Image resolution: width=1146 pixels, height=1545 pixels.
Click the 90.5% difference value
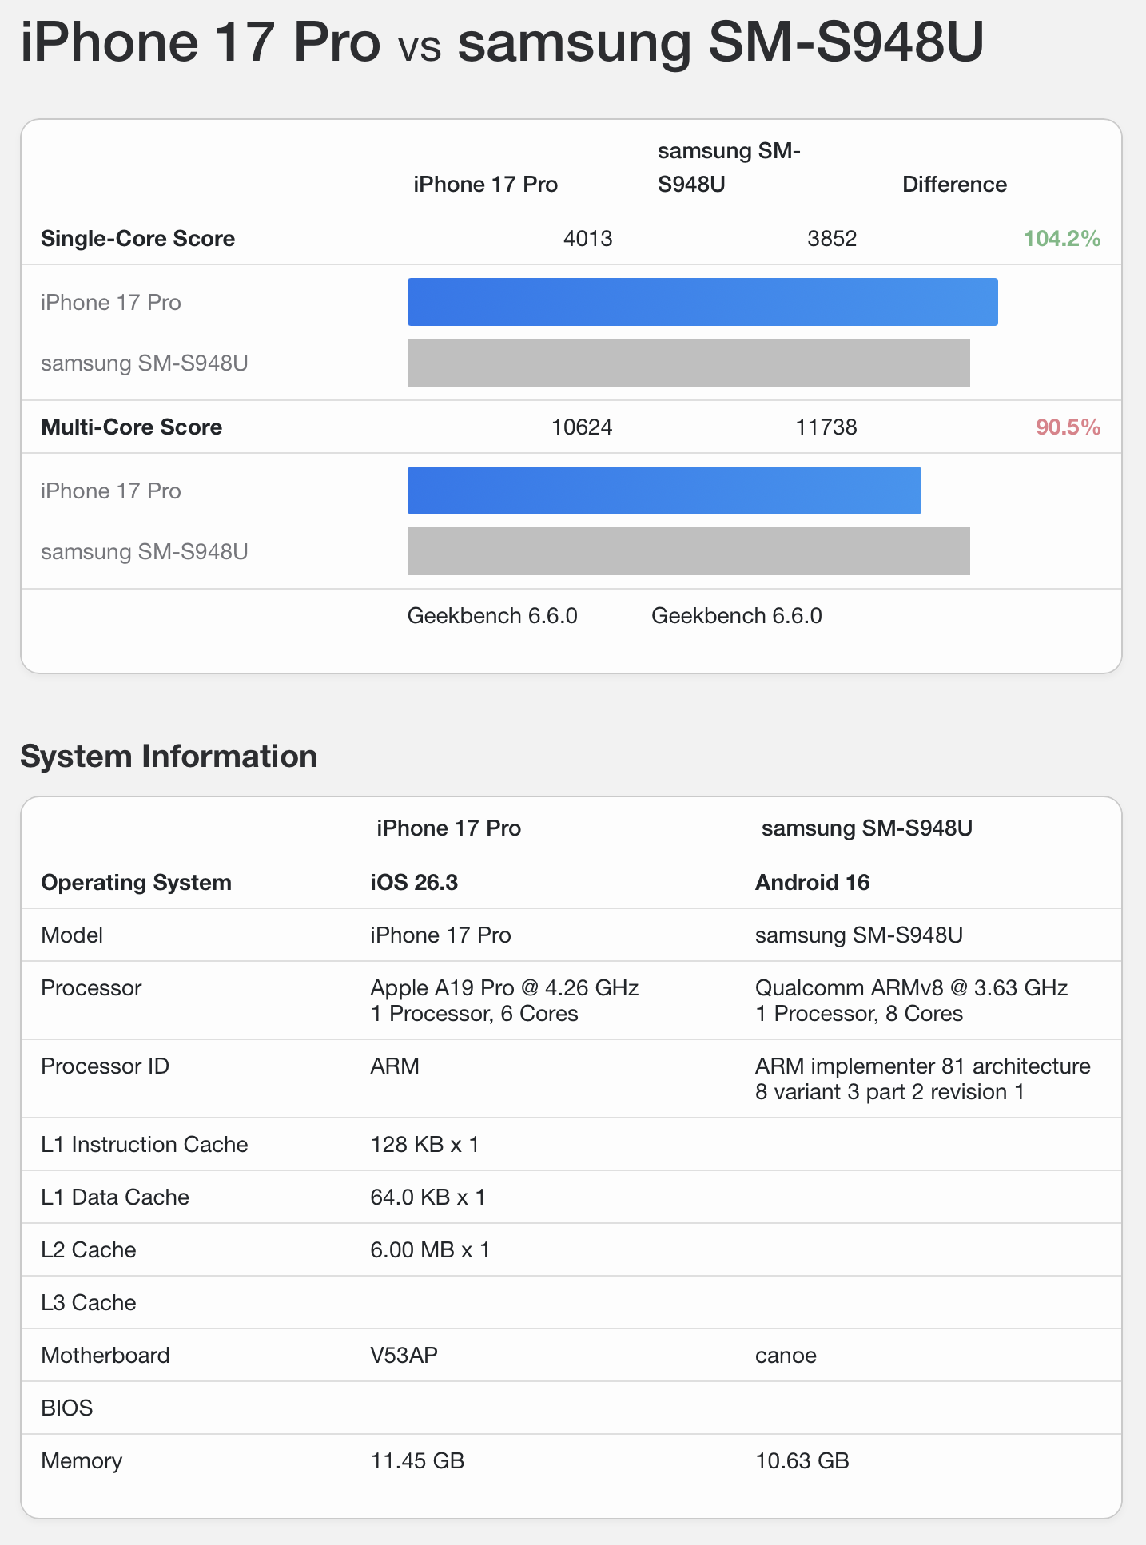pyautogui.click(x=1068, y=427)
